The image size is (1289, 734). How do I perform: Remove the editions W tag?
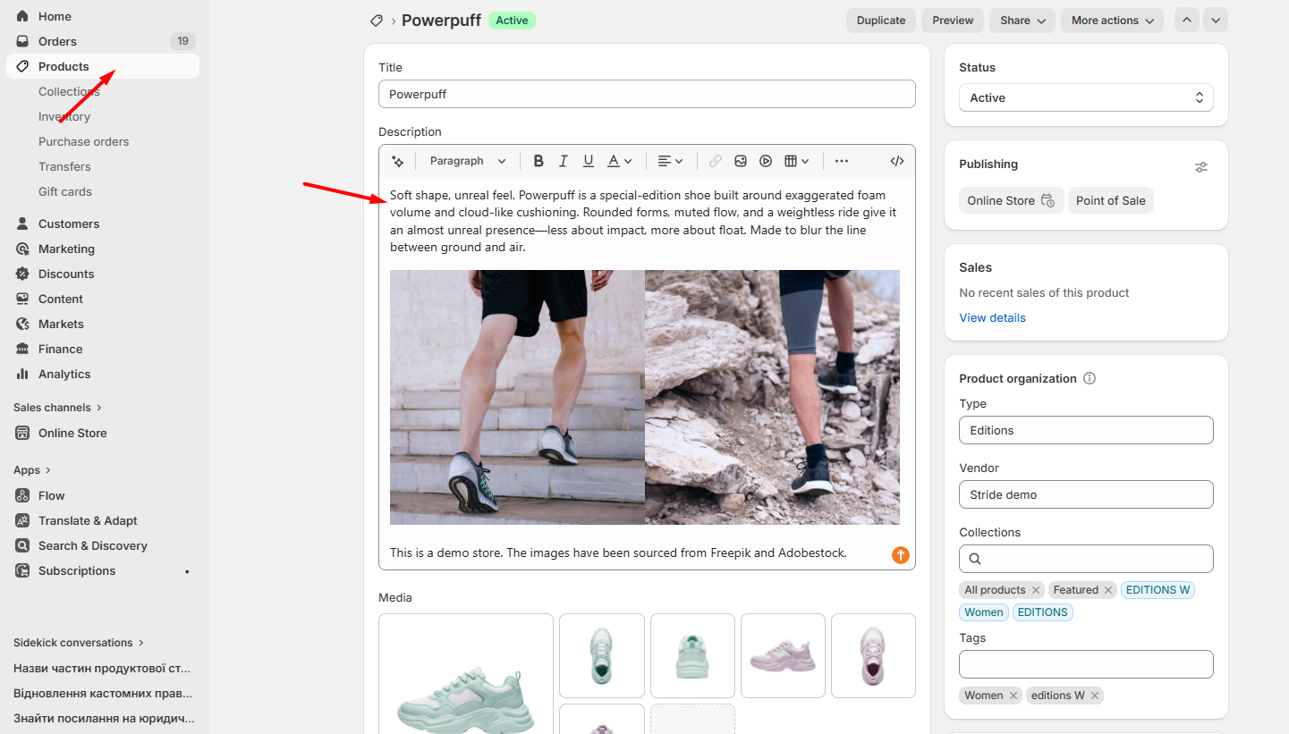(1095, 696)
